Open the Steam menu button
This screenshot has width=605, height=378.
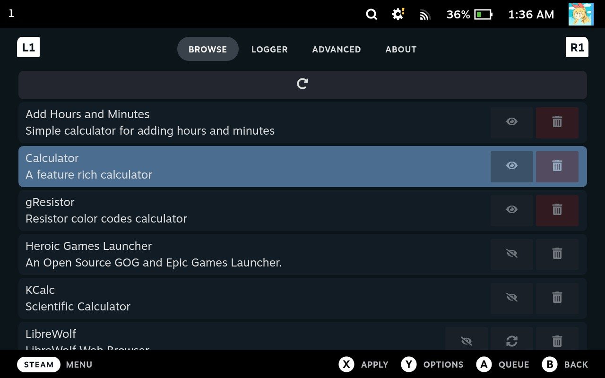pos(39,364)
